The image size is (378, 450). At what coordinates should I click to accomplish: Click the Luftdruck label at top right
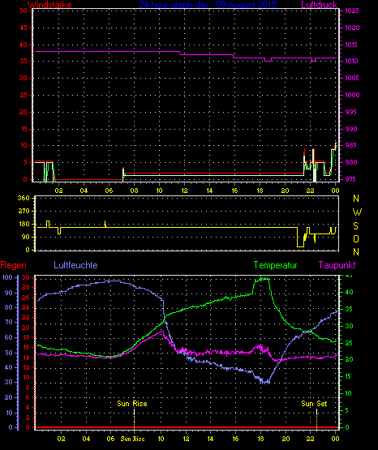coord(319,4)
